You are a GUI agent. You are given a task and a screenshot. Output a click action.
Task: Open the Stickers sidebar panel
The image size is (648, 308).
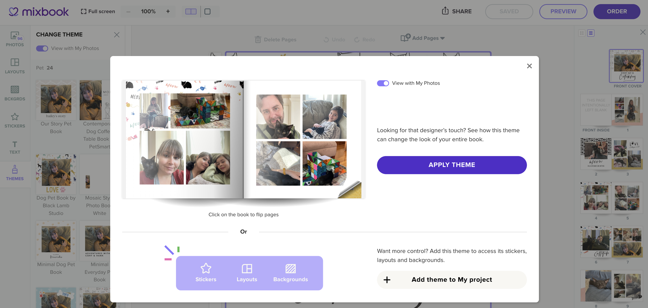[15, 120]
